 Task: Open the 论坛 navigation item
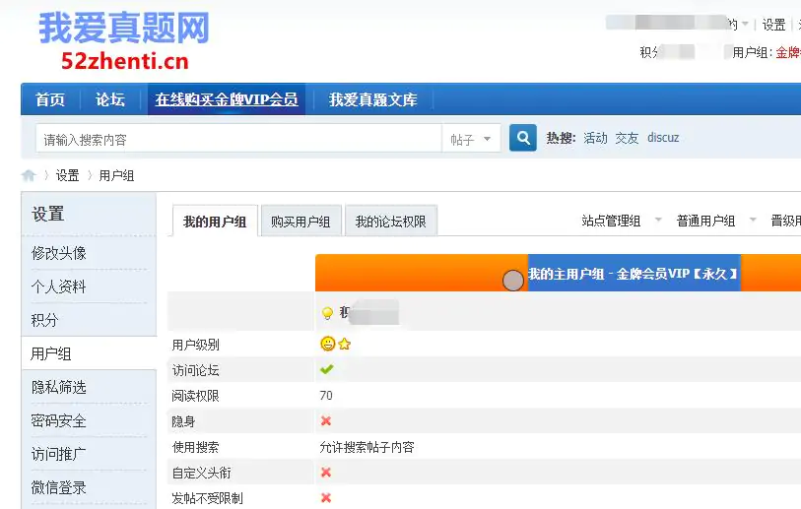coord(109,99)
